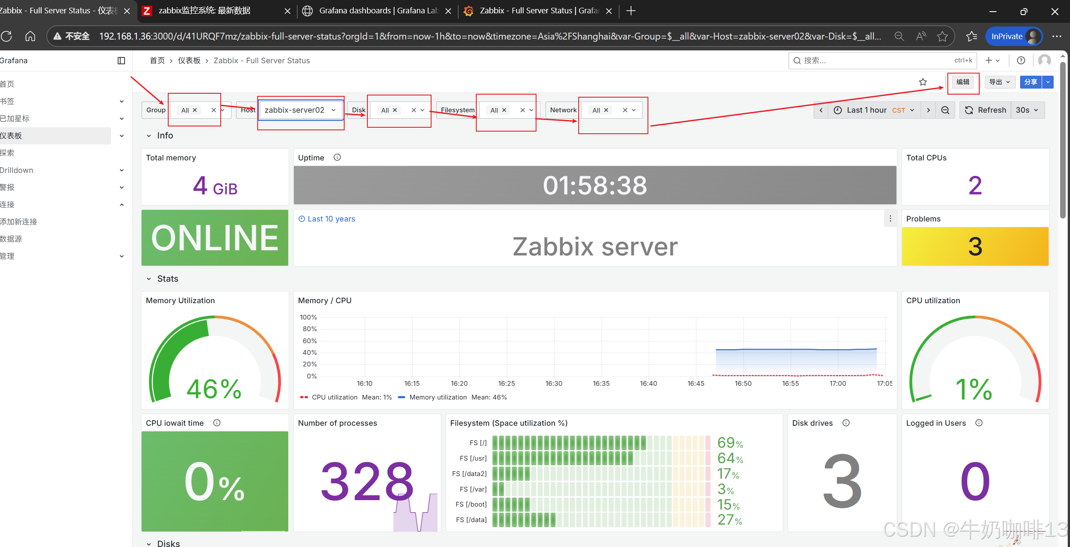Open the help question mark icon

pos(1021,61)
